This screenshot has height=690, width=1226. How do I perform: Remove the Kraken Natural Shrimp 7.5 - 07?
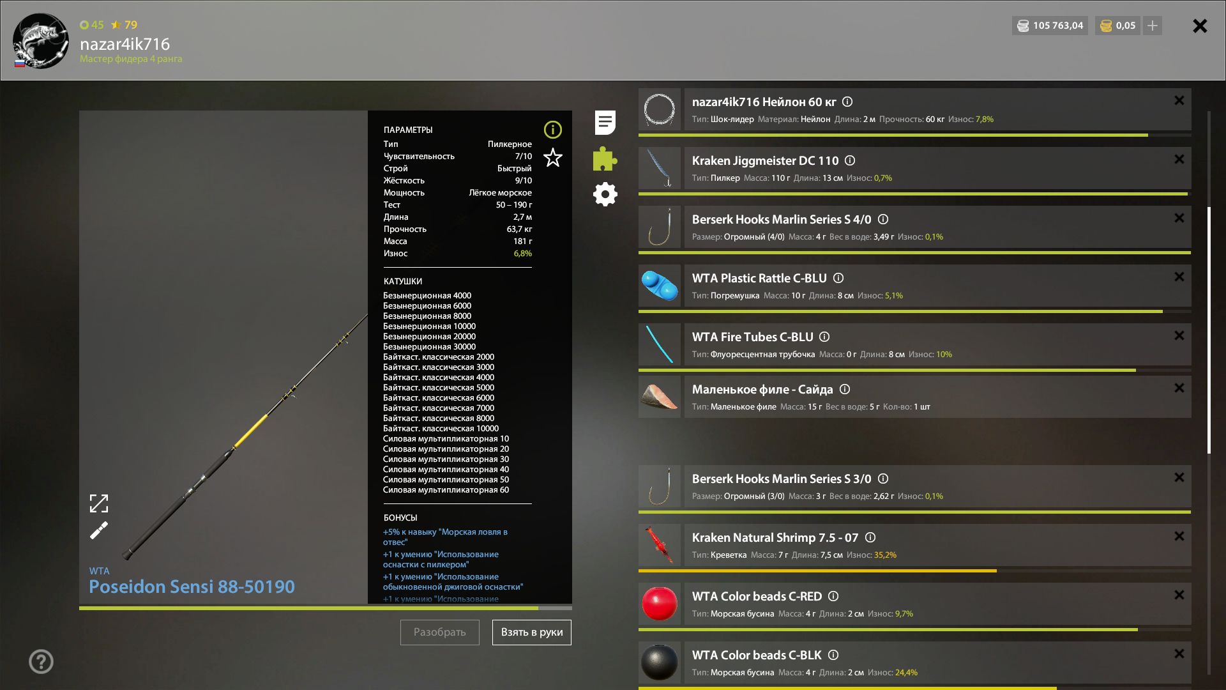1179,537
